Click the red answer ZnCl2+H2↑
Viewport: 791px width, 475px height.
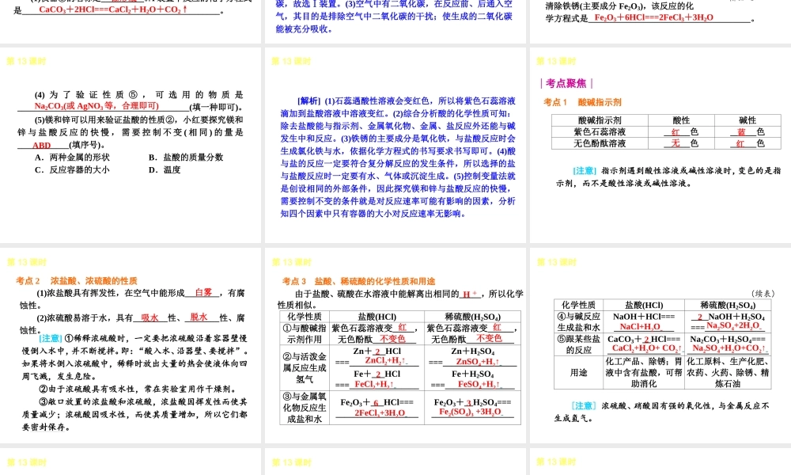click(385, 361)
